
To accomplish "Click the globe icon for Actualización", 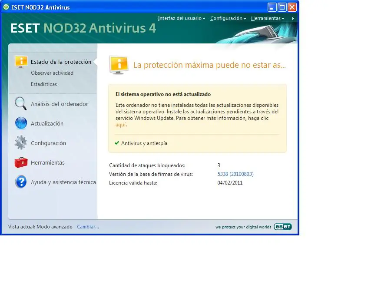I will coord(21,123).
